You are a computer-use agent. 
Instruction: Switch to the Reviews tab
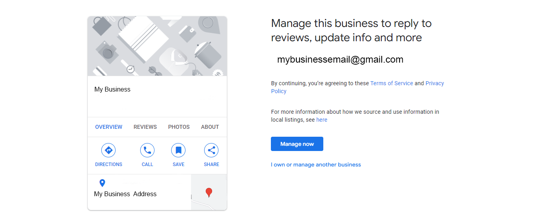[145, 127]
